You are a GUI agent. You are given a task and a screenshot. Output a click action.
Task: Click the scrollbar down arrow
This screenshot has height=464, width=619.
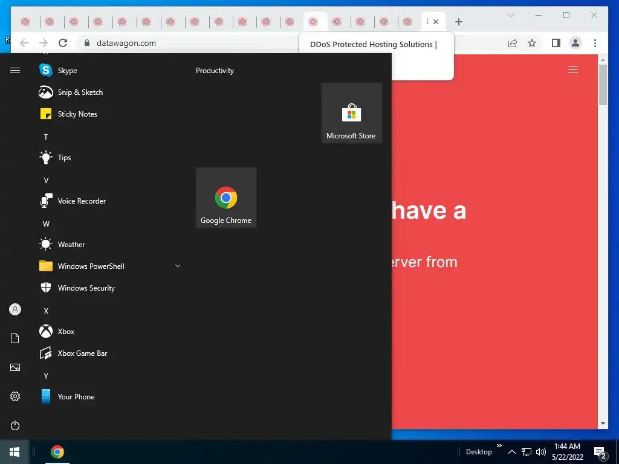603,424
